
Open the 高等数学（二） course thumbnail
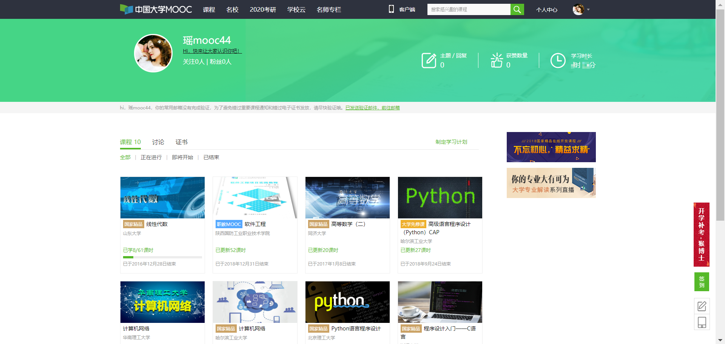347,198
